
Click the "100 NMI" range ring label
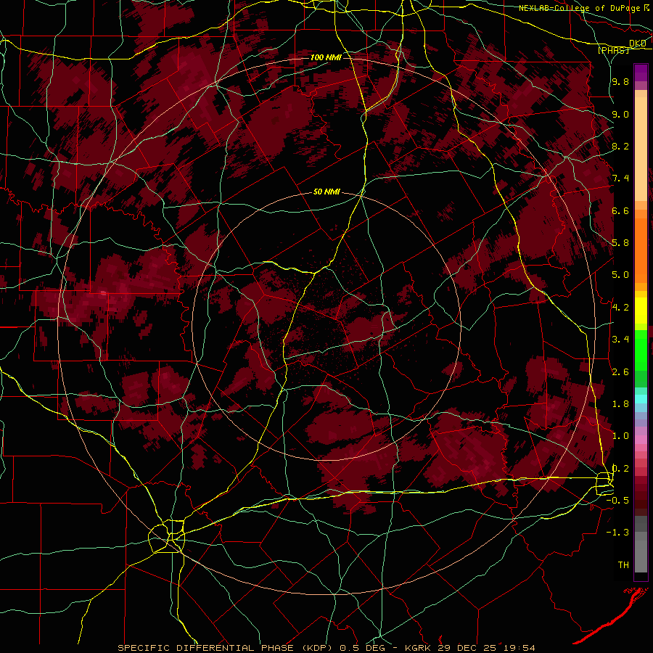[326, 57]
